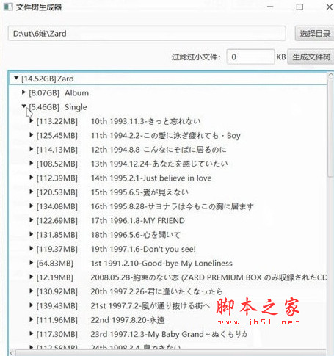This screenshot has width=334, height=356.
Task: Expand the 13th 1994.12.24 folder arrow
Action: 31,163
